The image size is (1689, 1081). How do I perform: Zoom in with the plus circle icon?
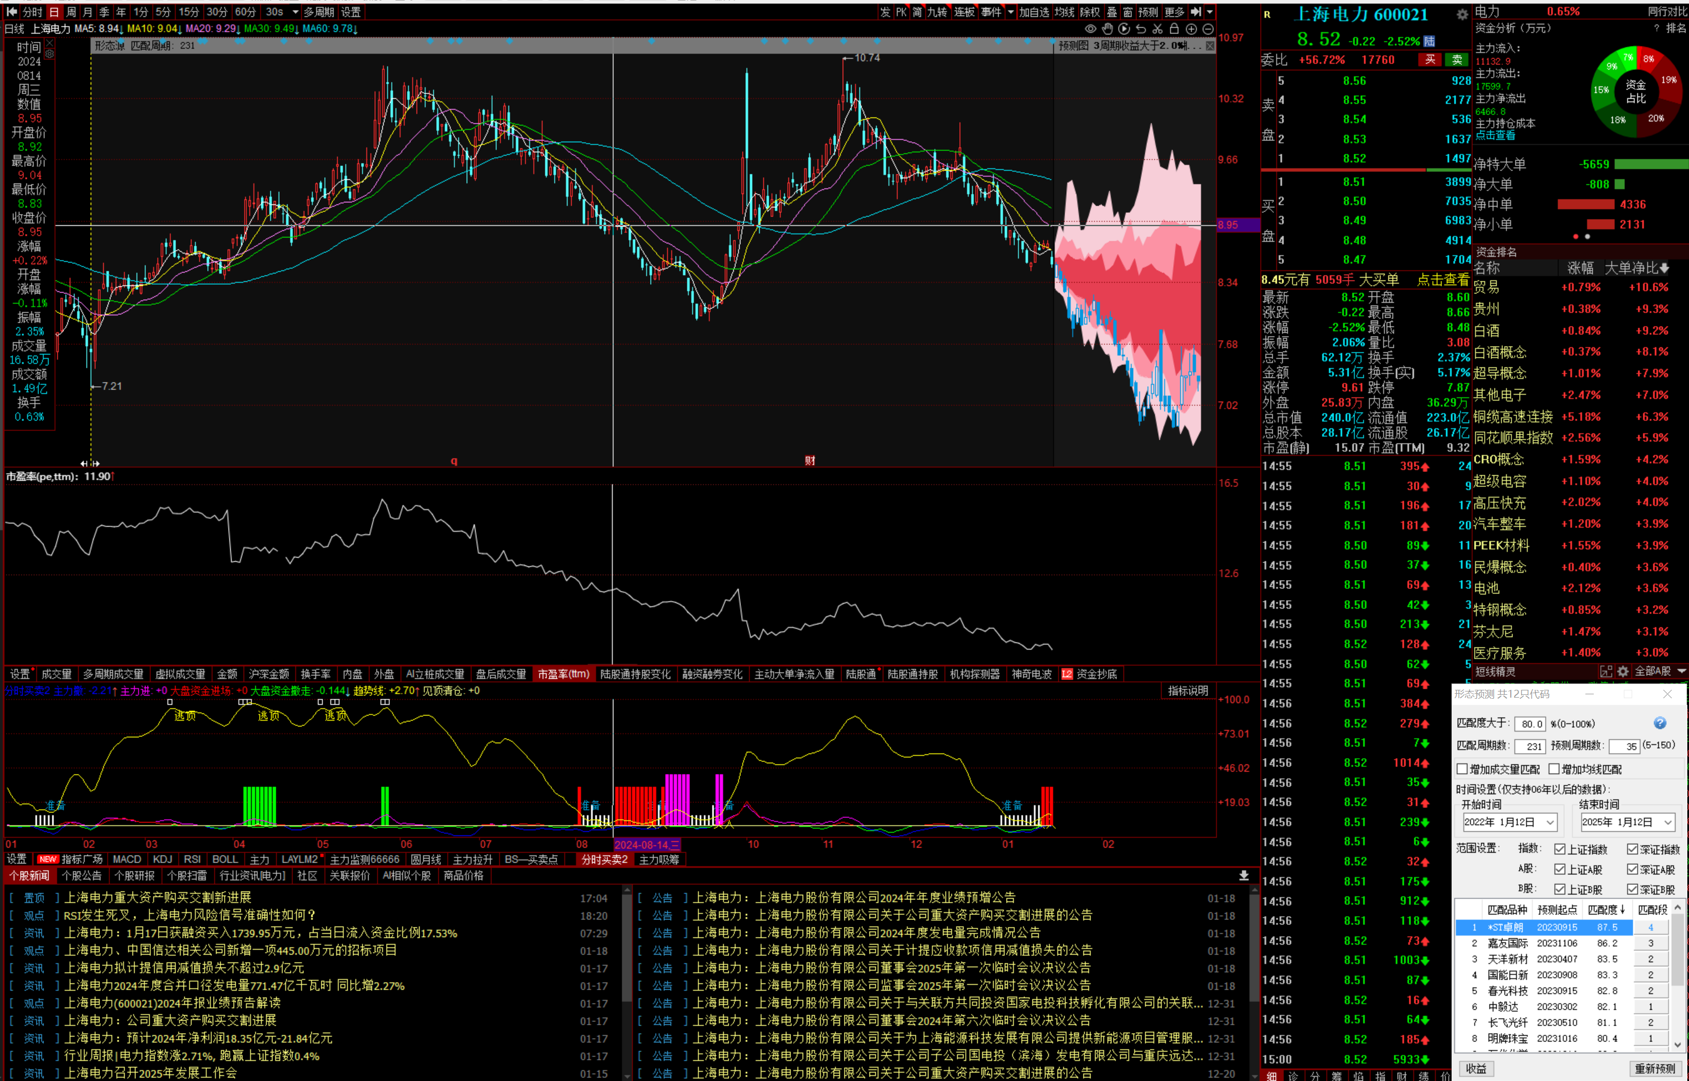[x=1192, y=29]
